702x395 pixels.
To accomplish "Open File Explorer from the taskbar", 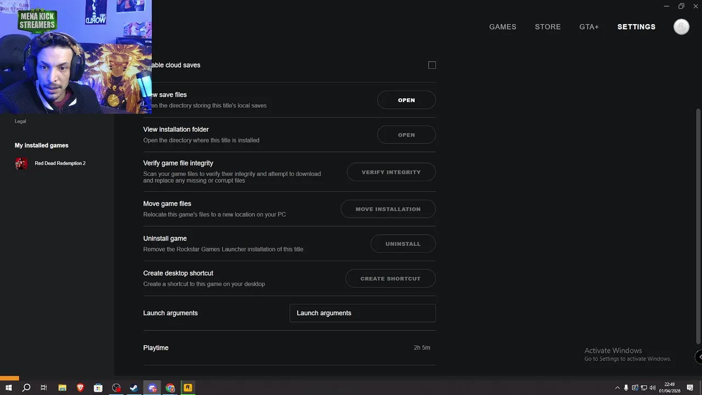I will pyautogui.click(x=62, y=388).
